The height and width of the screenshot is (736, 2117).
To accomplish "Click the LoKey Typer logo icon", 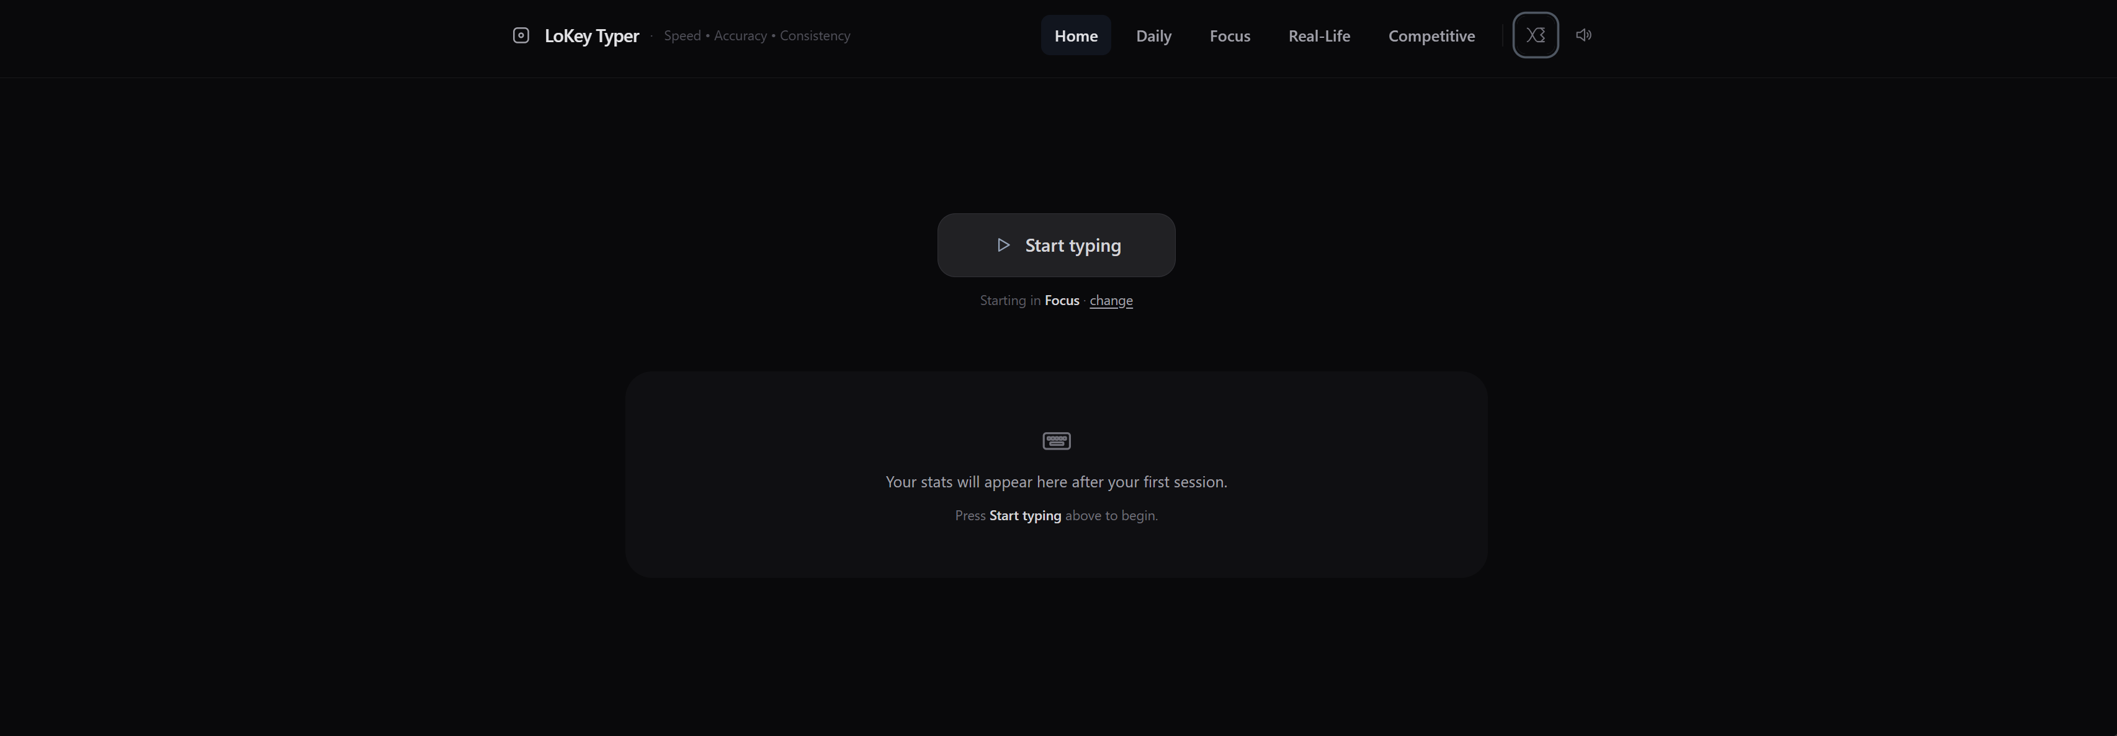I will click(x=520, y=35).
